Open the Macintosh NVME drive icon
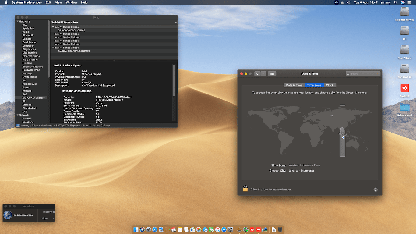 tap(404, 12)
